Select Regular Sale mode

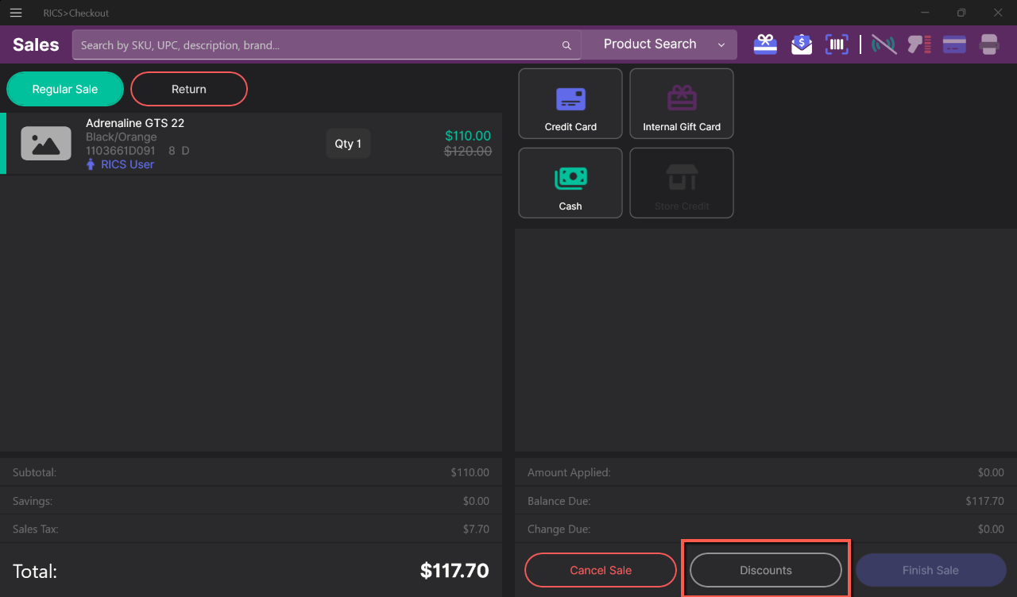(65, 89)
